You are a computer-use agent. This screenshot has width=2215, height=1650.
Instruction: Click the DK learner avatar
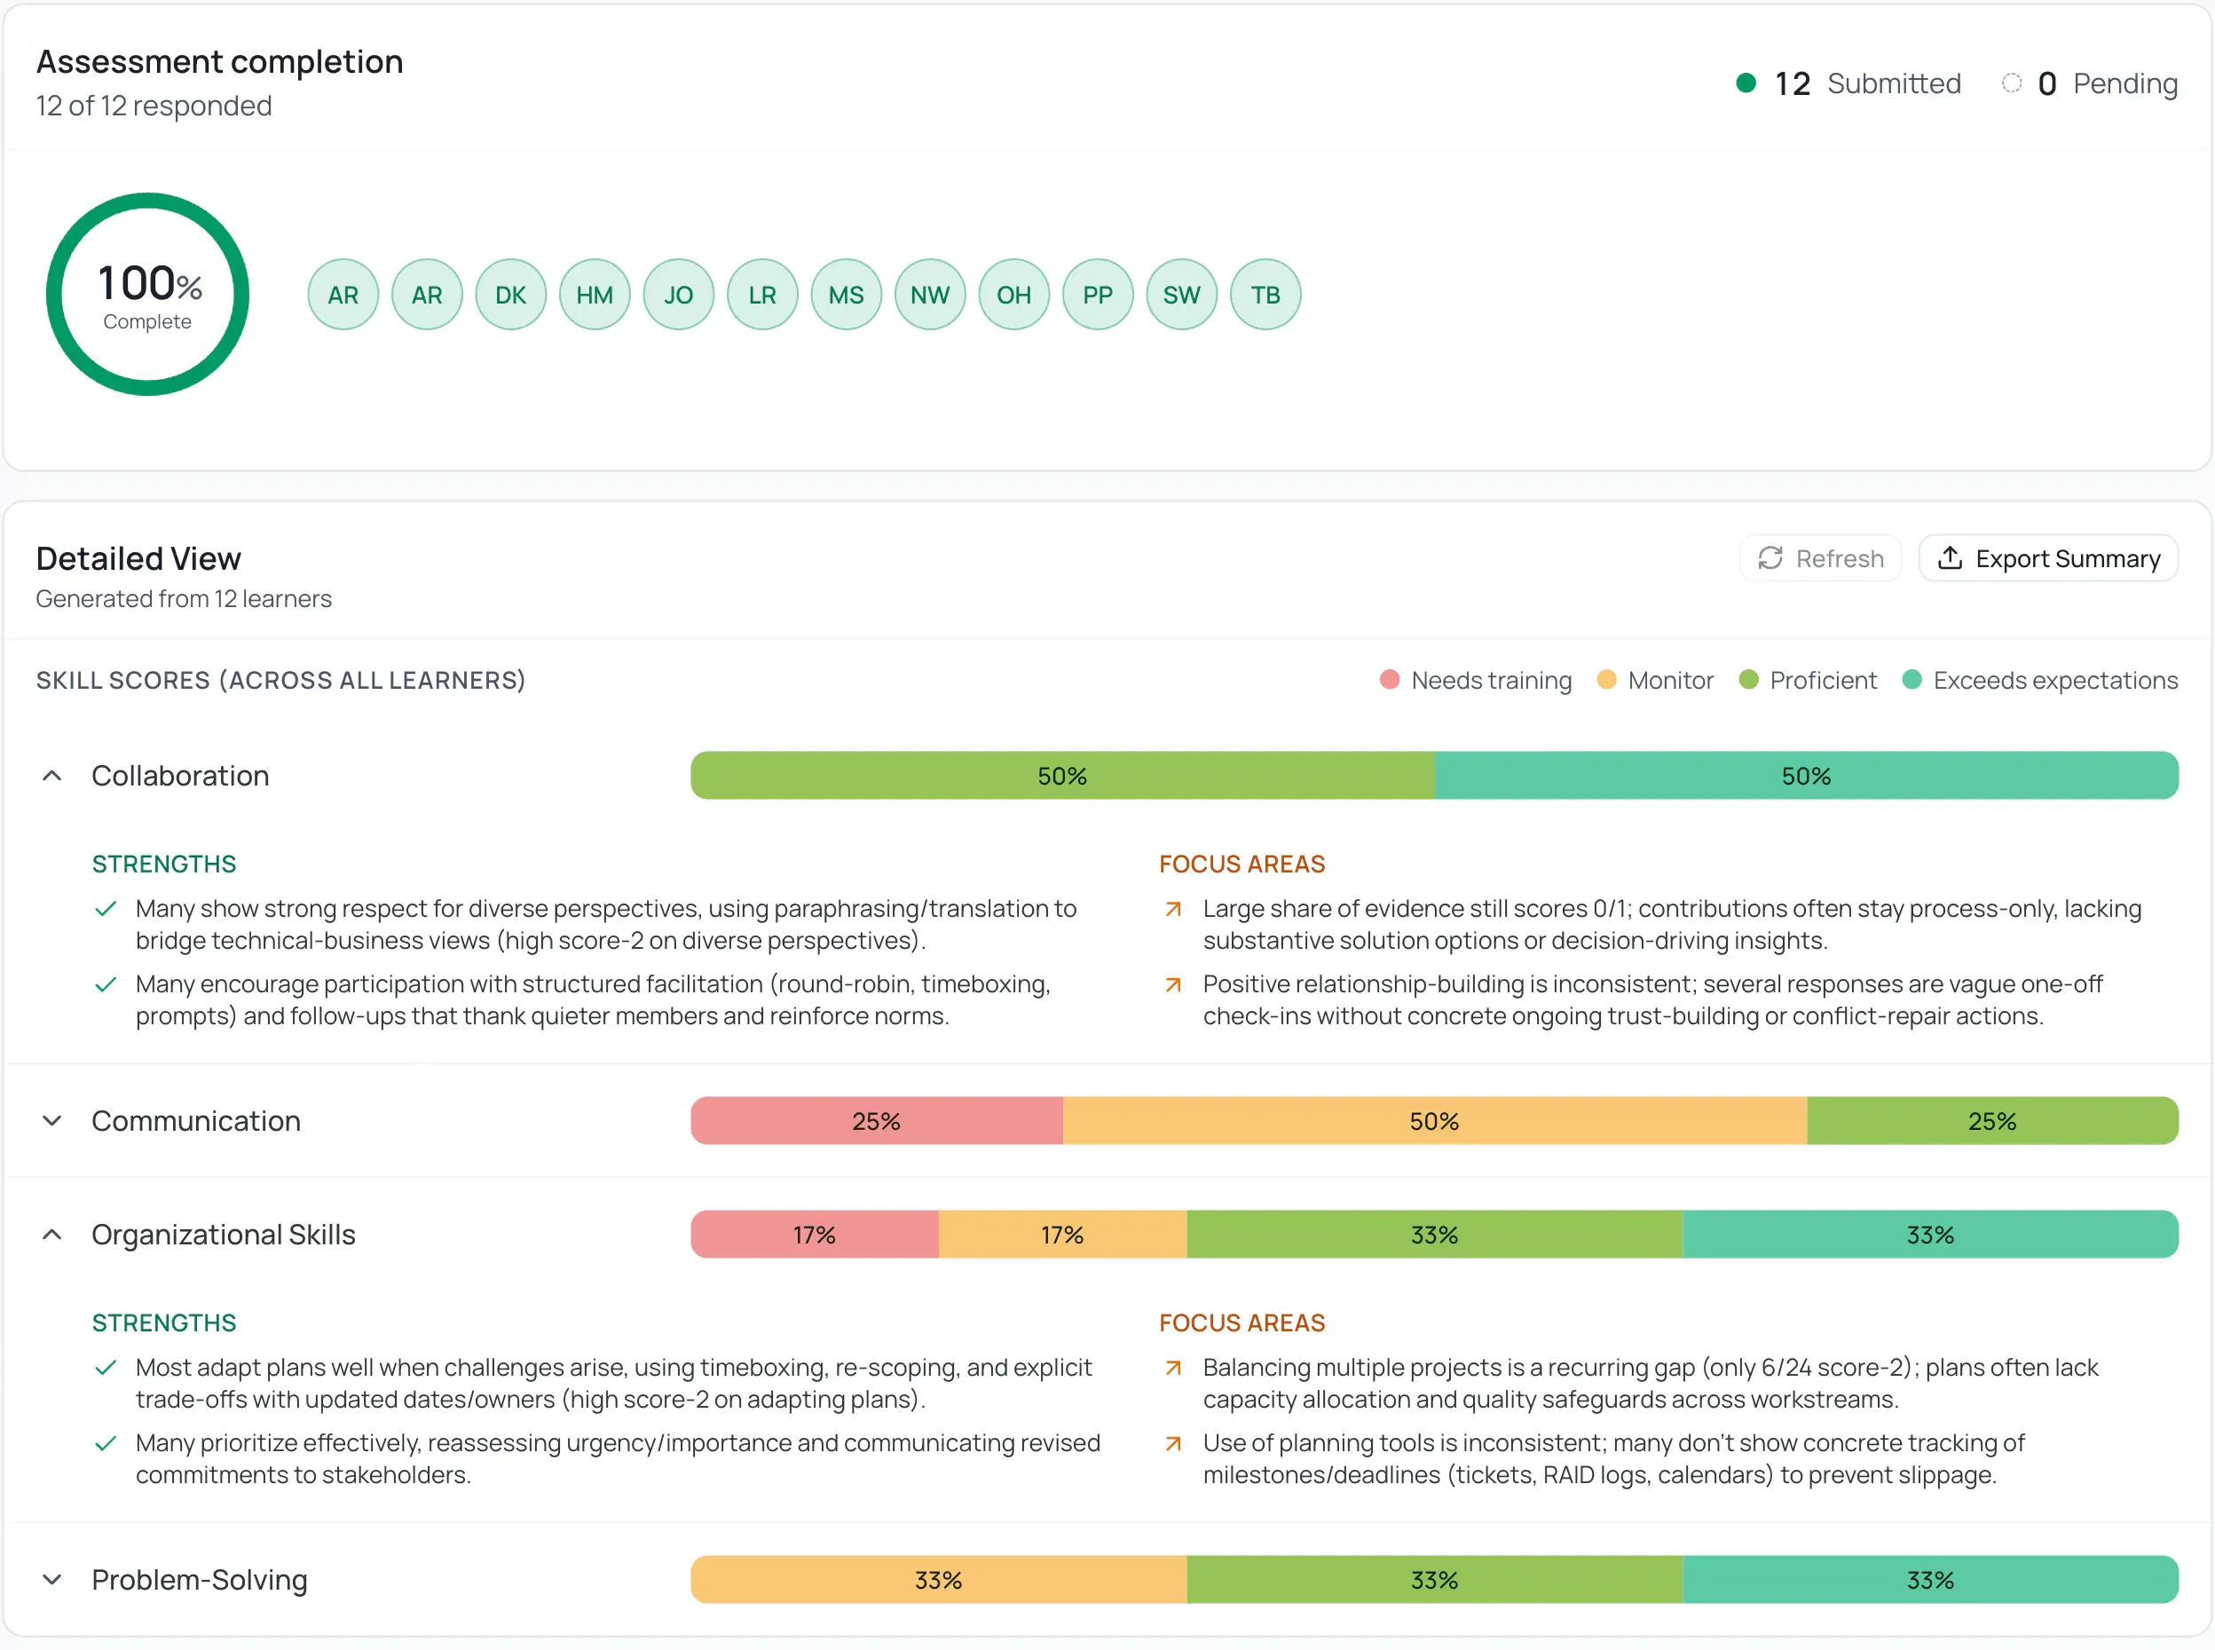tap(510, 295)
